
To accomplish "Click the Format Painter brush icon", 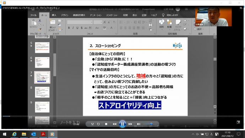I will pyautogui.click(x=40, y=29).
